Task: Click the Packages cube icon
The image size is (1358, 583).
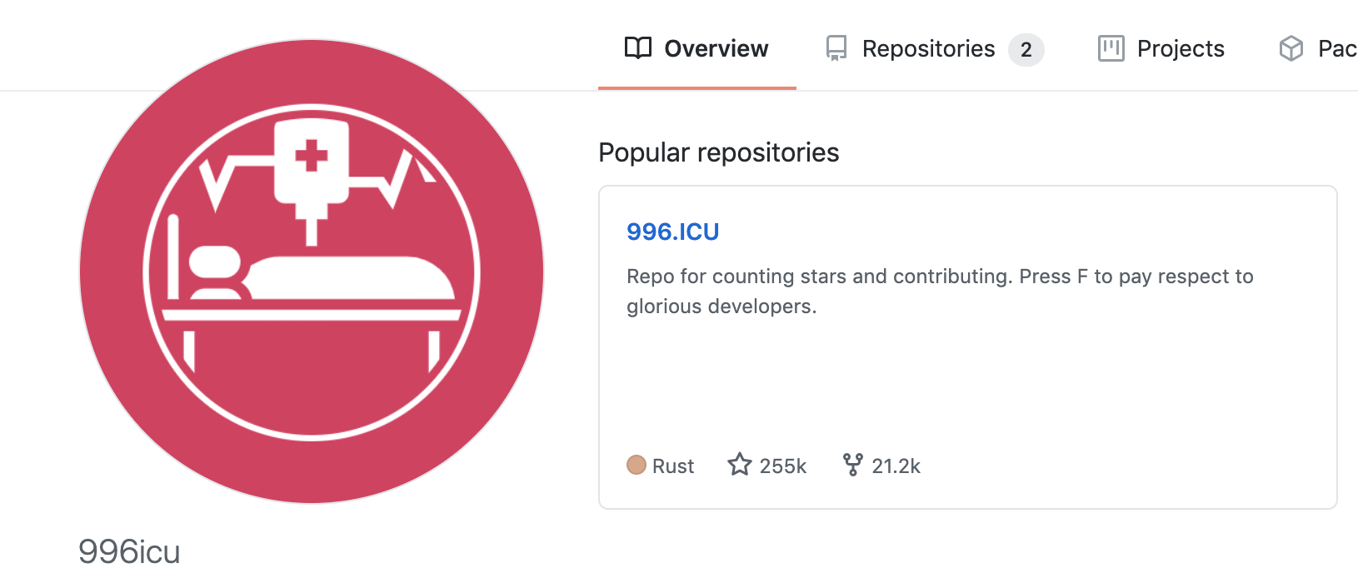Action: click(x=1291, y=48)
